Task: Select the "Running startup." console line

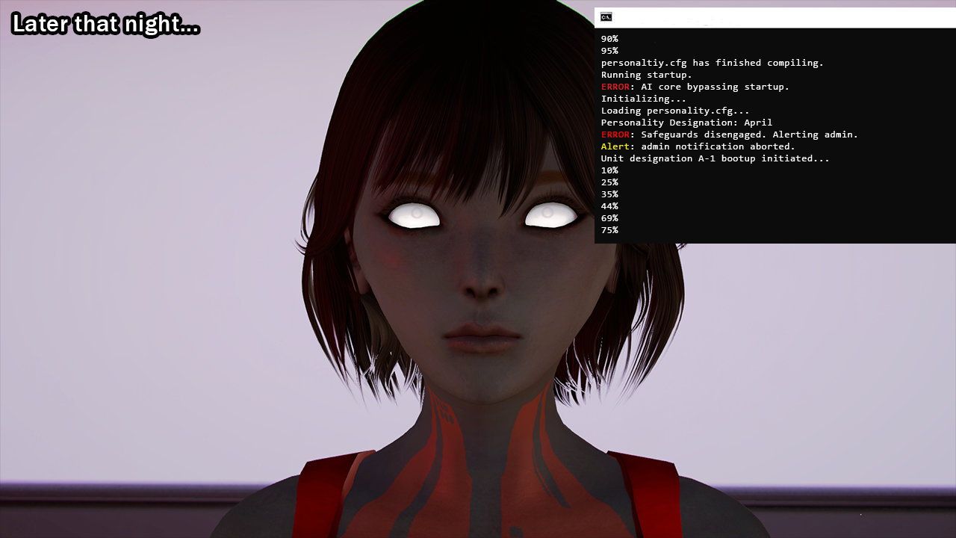Action: [647, 75]
